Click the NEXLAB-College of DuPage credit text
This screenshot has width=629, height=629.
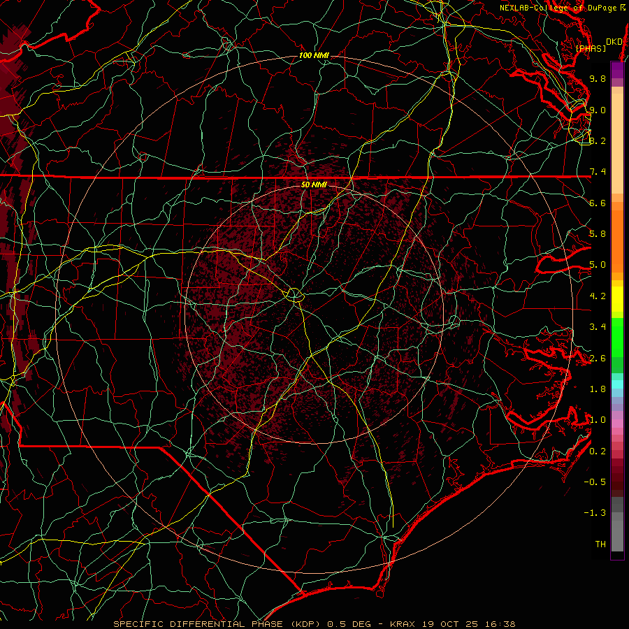click(562, 8)
